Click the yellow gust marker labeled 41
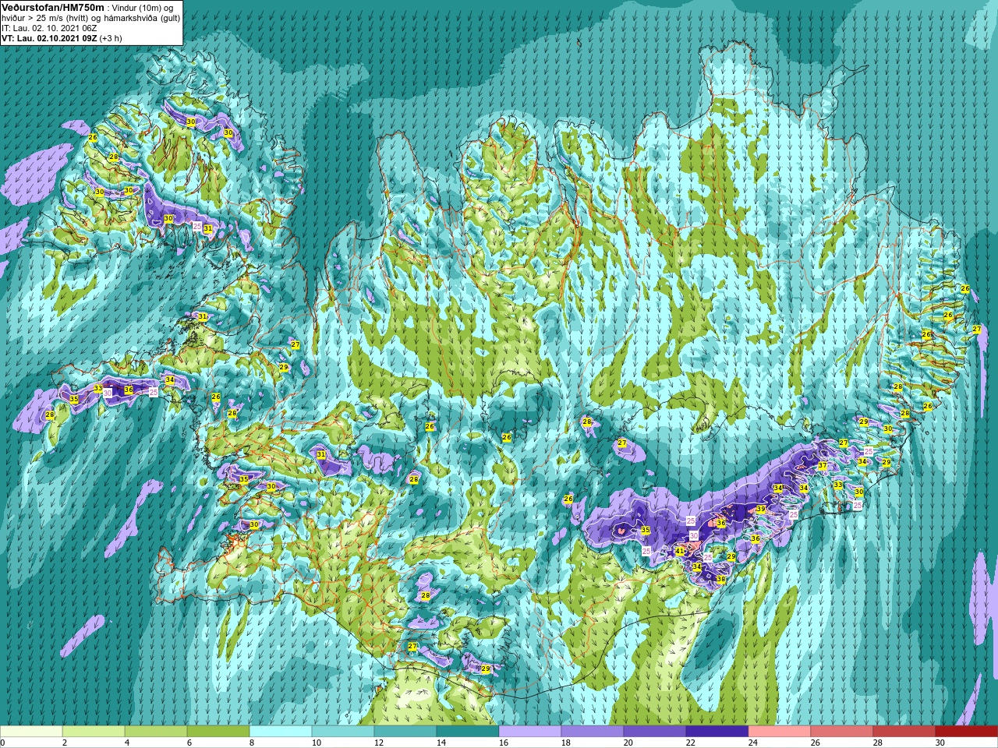998x748 pixels. coord(680,551)
